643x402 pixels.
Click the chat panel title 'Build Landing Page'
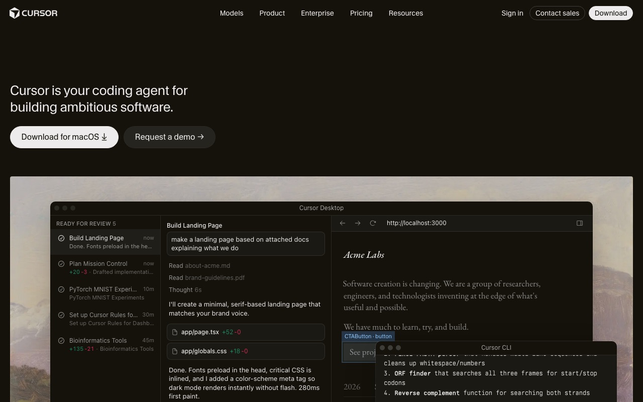pyautogui.click(x=194, y=226)
